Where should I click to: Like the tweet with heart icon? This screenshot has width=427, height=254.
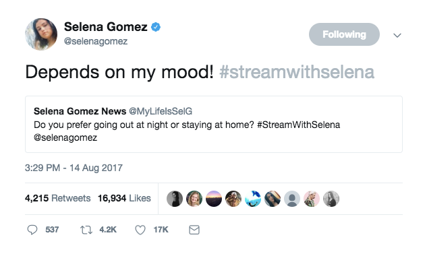(140, 230)
